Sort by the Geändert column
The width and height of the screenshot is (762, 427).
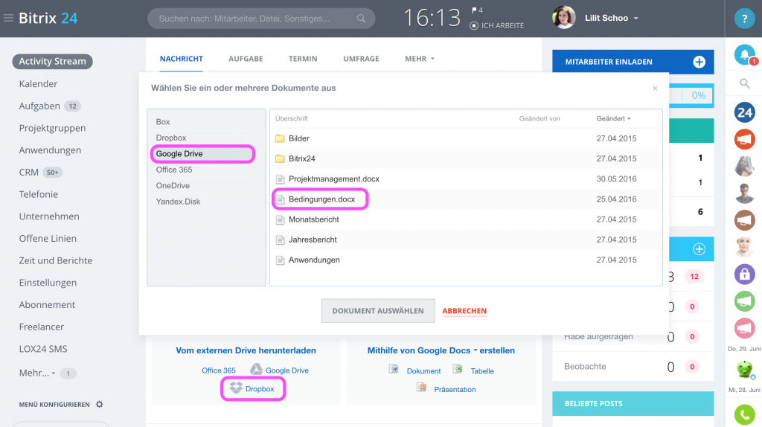[613, 118]
